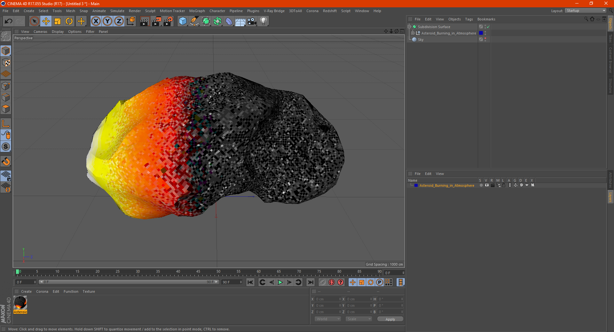The height and width of the screenshot is (332, 614).
Task: Open the deformer objects icon
Action: point(229,21)
